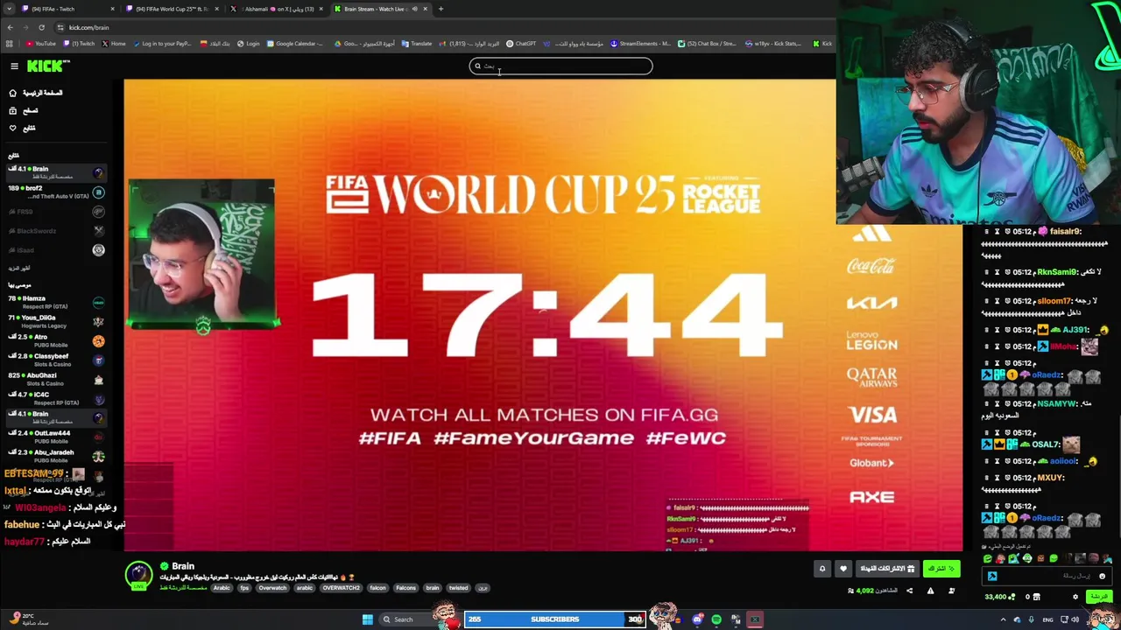Toggle the follow heart for Brain channel
1121x630 pixels.
(843, 569)
